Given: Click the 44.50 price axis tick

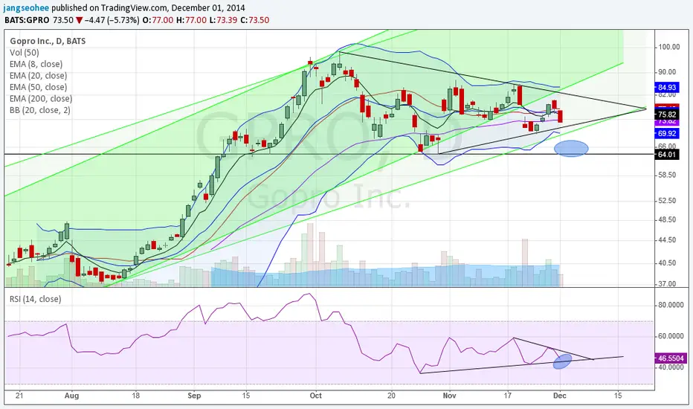Looking at the screenshot, I should tap(667, 240).
